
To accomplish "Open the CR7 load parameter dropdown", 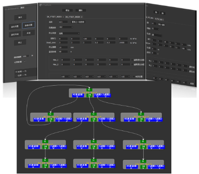I will pos(66,27).
